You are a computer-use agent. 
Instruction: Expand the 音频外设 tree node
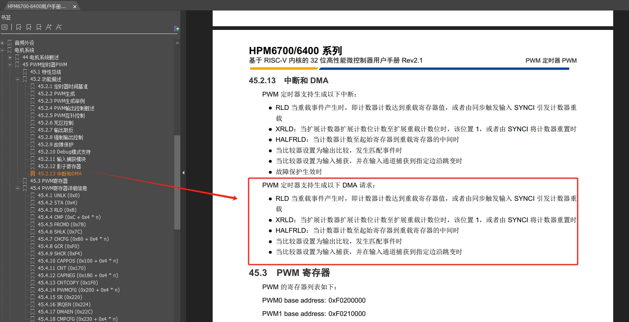(3, 42)
